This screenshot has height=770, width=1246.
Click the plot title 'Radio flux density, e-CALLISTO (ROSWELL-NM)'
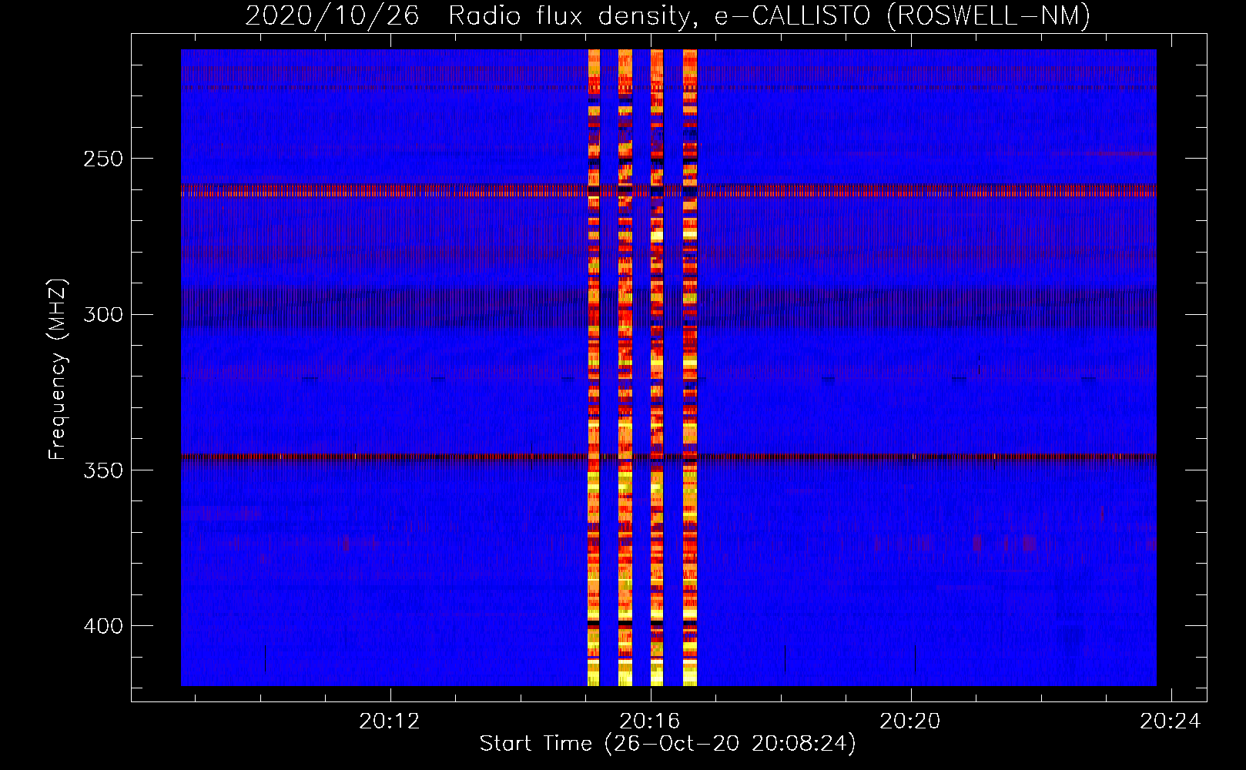coord(769,15)
